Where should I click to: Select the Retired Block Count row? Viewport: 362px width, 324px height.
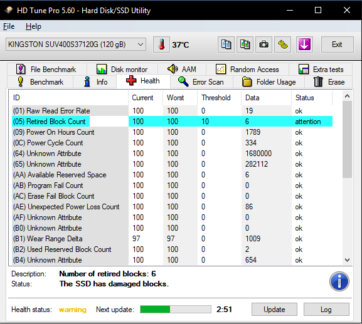173,122
